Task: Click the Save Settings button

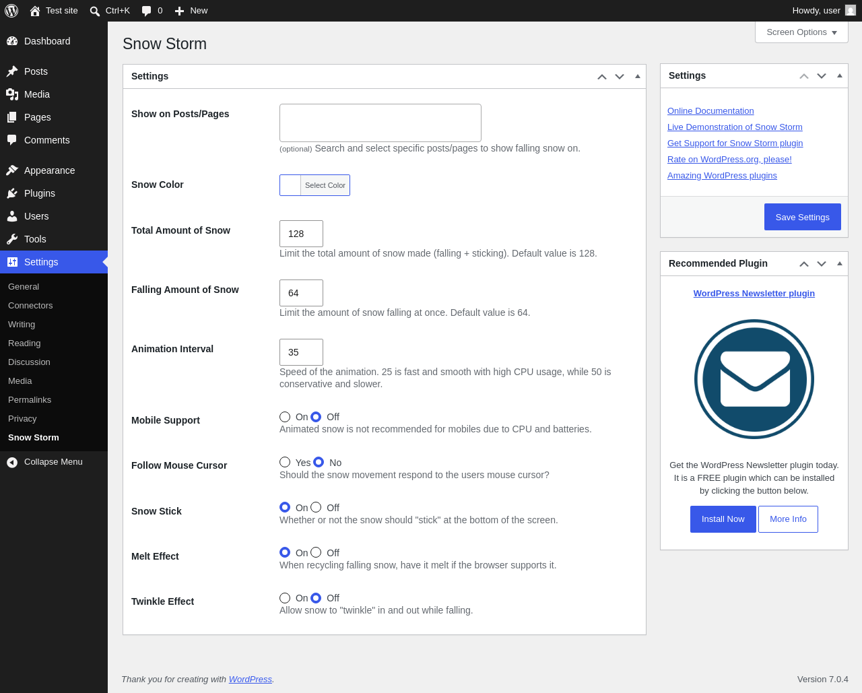Action: [x=803, y=217]
